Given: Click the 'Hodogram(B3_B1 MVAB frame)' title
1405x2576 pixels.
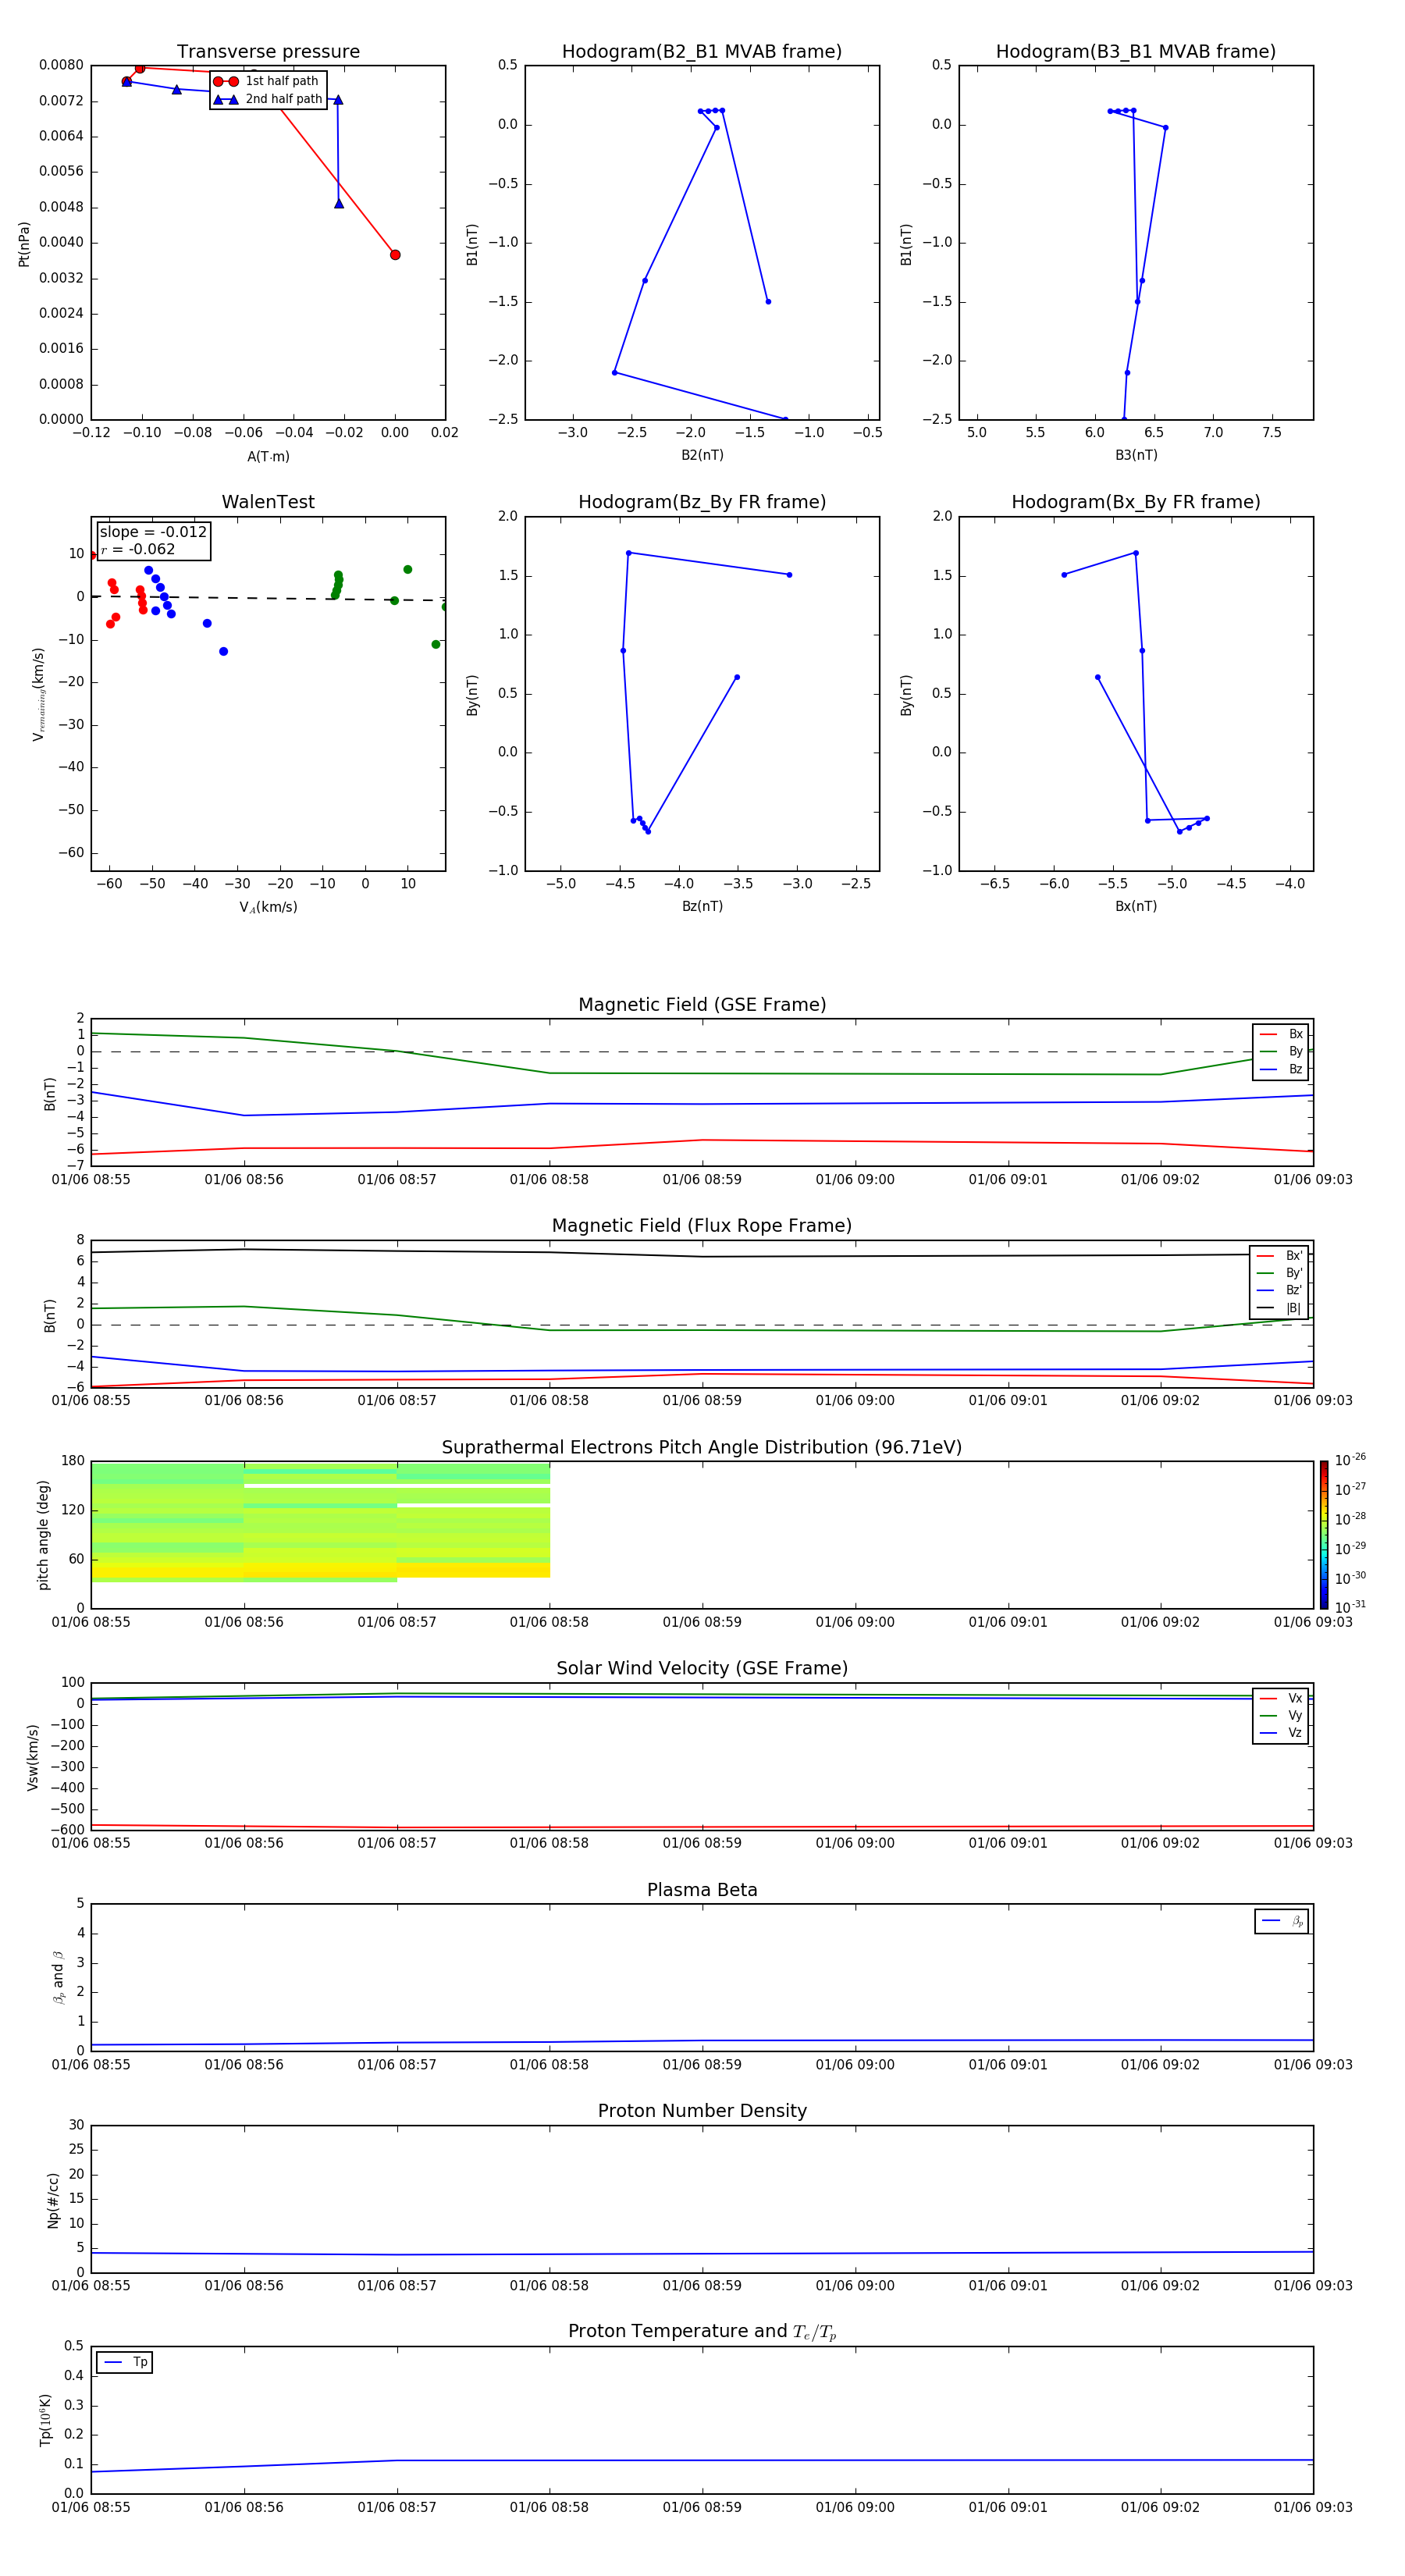Looking at the screenshot, I should (1136, 52).
